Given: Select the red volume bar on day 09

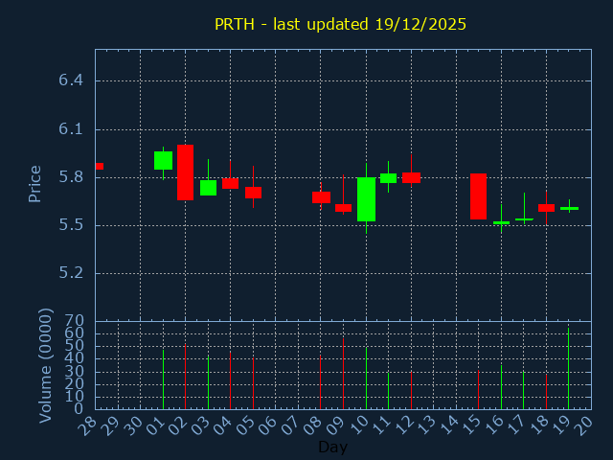Looking at the screenshot, I should tap(343, 374).
